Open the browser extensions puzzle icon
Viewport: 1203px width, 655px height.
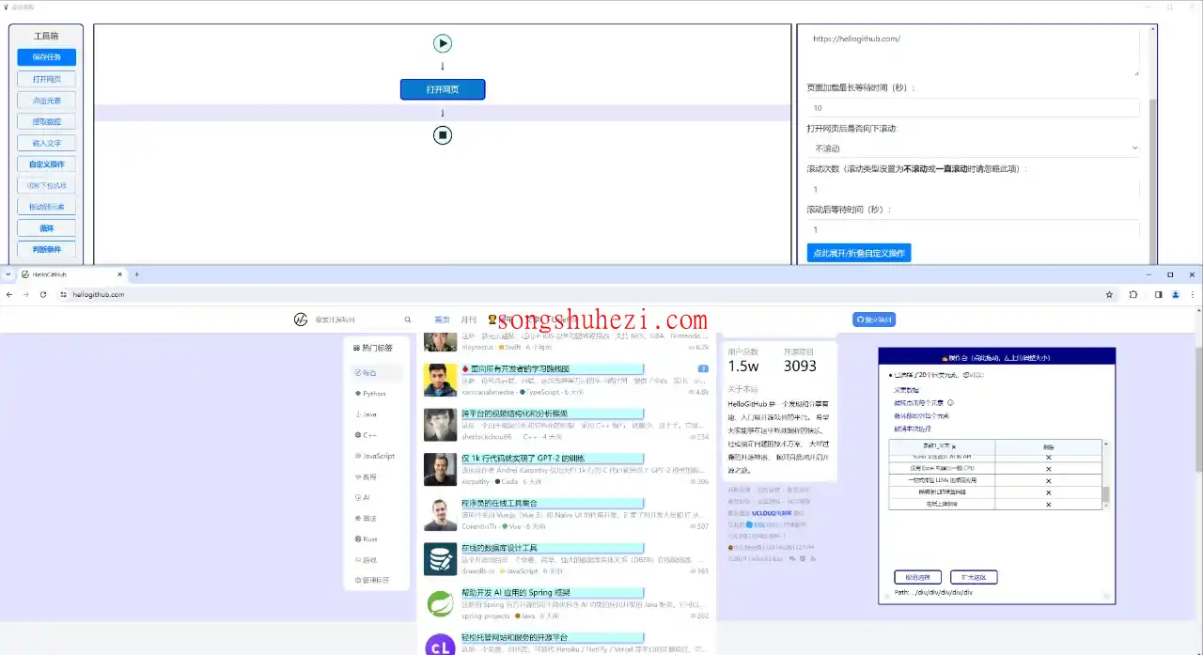tap(1133, 294)
